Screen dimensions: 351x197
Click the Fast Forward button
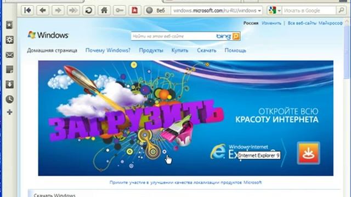[x=73, y=10]
